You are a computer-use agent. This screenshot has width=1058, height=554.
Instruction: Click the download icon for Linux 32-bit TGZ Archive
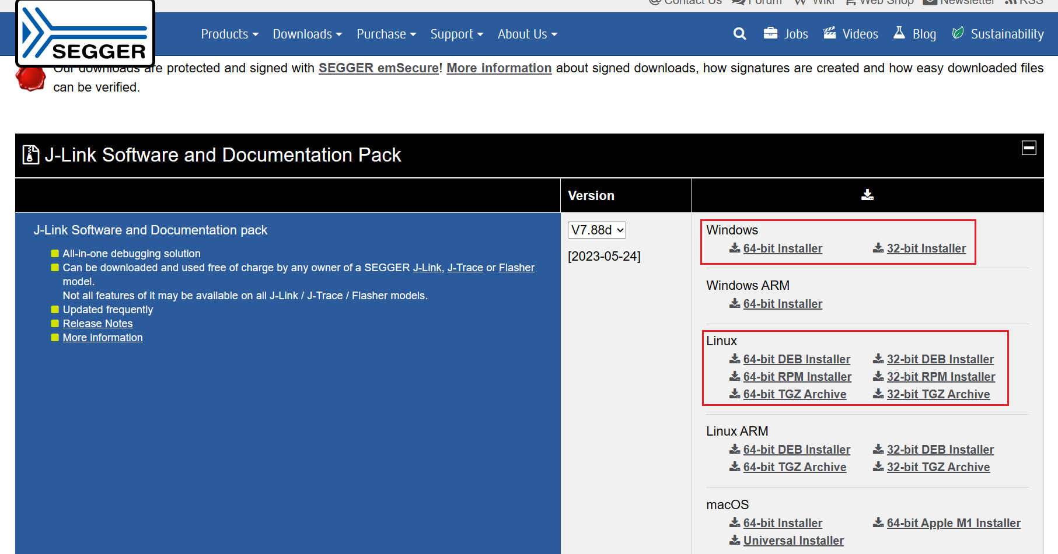878,394
